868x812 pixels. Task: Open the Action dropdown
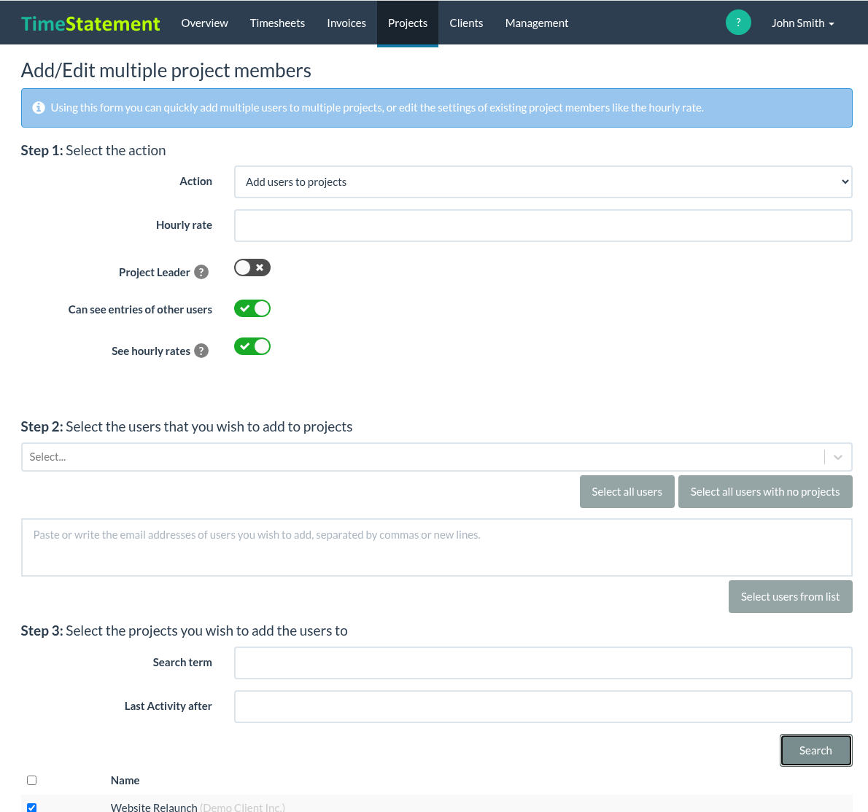[543, 182]
